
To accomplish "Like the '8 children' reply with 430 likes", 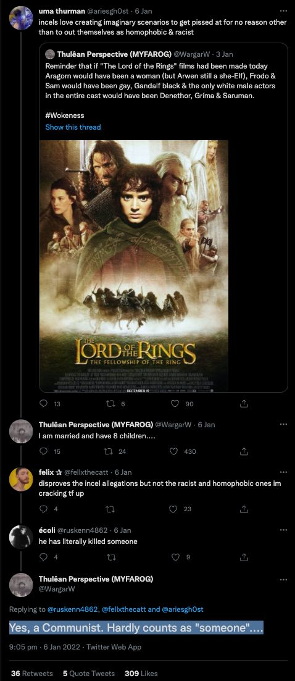I will [x=174, y=451].
